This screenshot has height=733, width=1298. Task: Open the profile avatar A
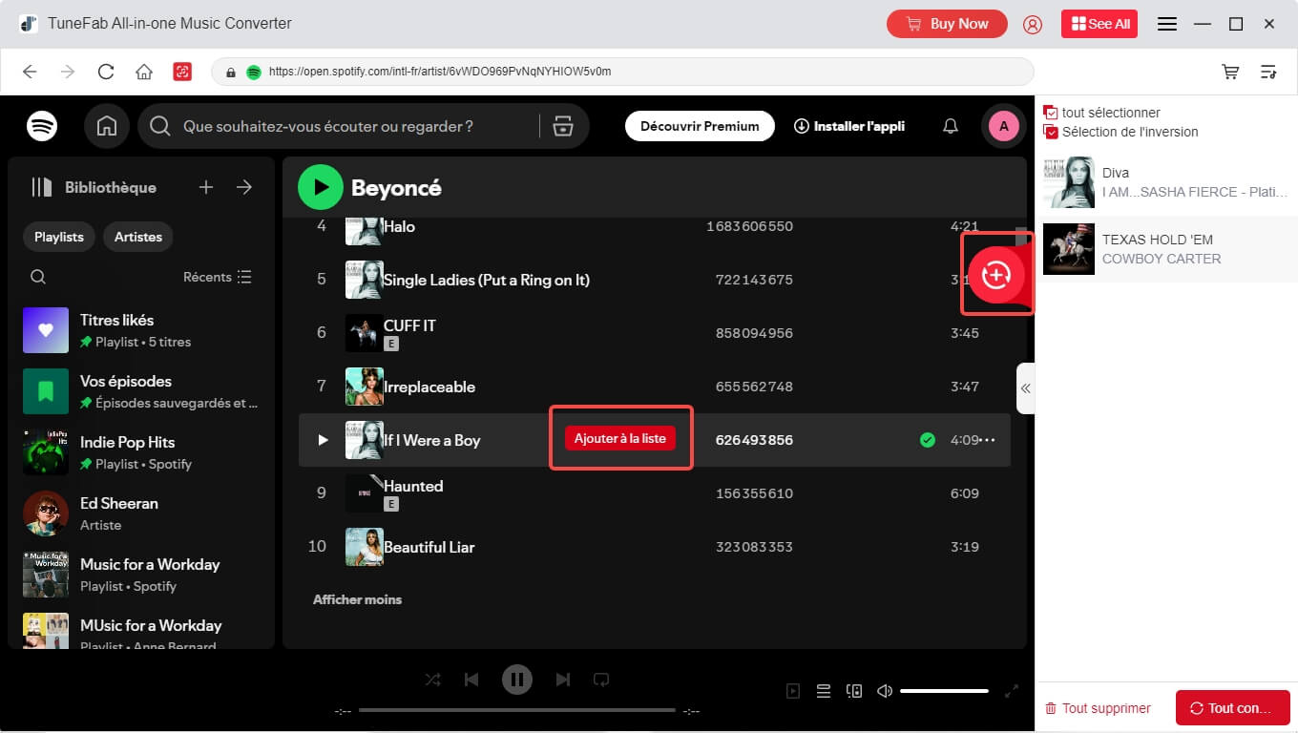(x=1004, y=126)
